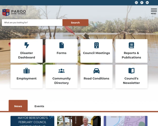The width and height of the screenshot is (158, 126).
Task: Open the Facebook social icon
Action: [x=142, y=3]
